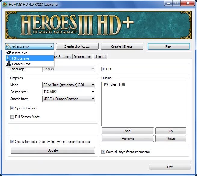Image resolution: width=197 pixels, height=176 pixels.
Task: Open the graphics Mode dropdown
Action: pyautogui.click(x=69, y=85)
